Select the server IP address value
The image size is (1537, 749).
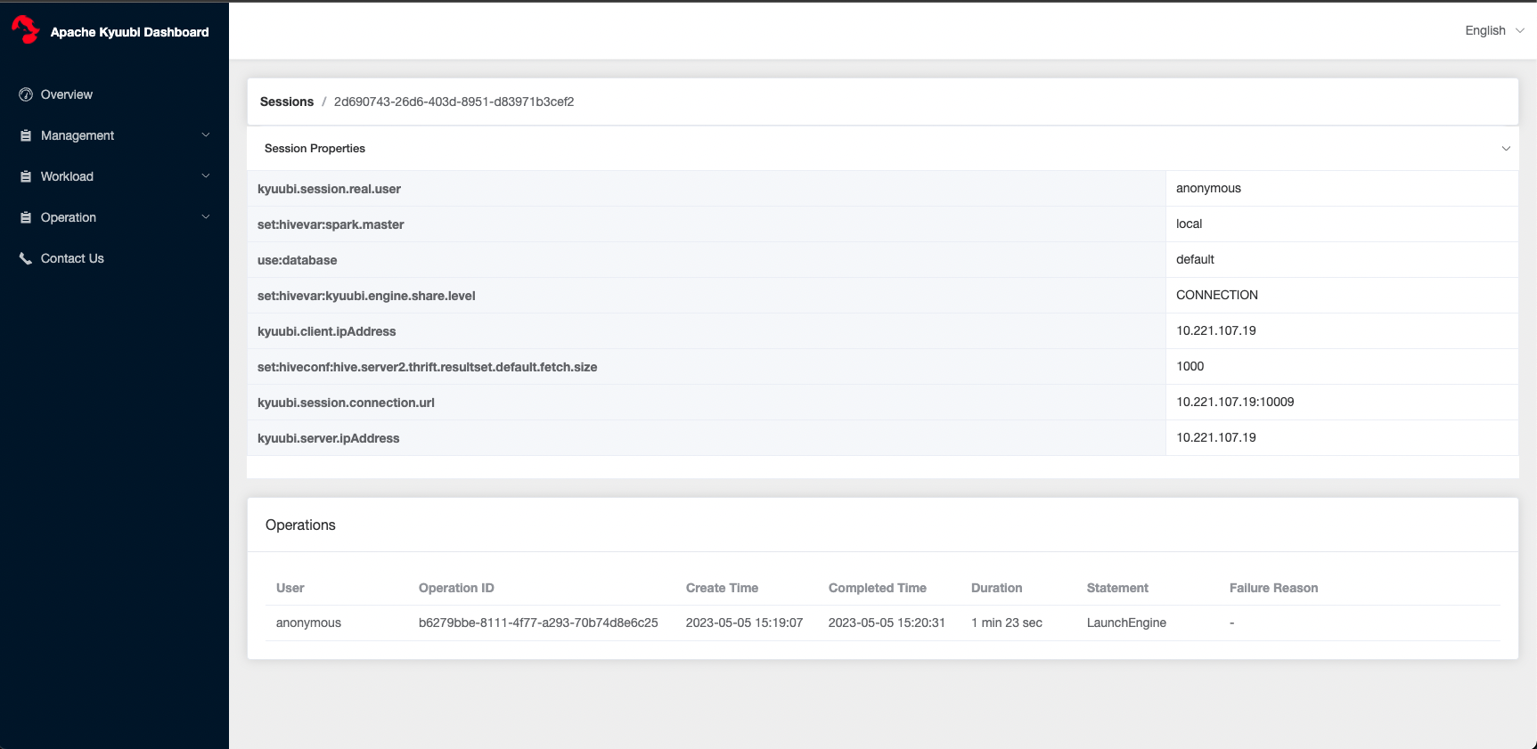click(x=1216, y=437)
